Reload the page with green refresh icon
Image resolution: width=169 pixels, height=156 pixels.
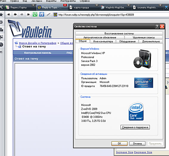35,14
